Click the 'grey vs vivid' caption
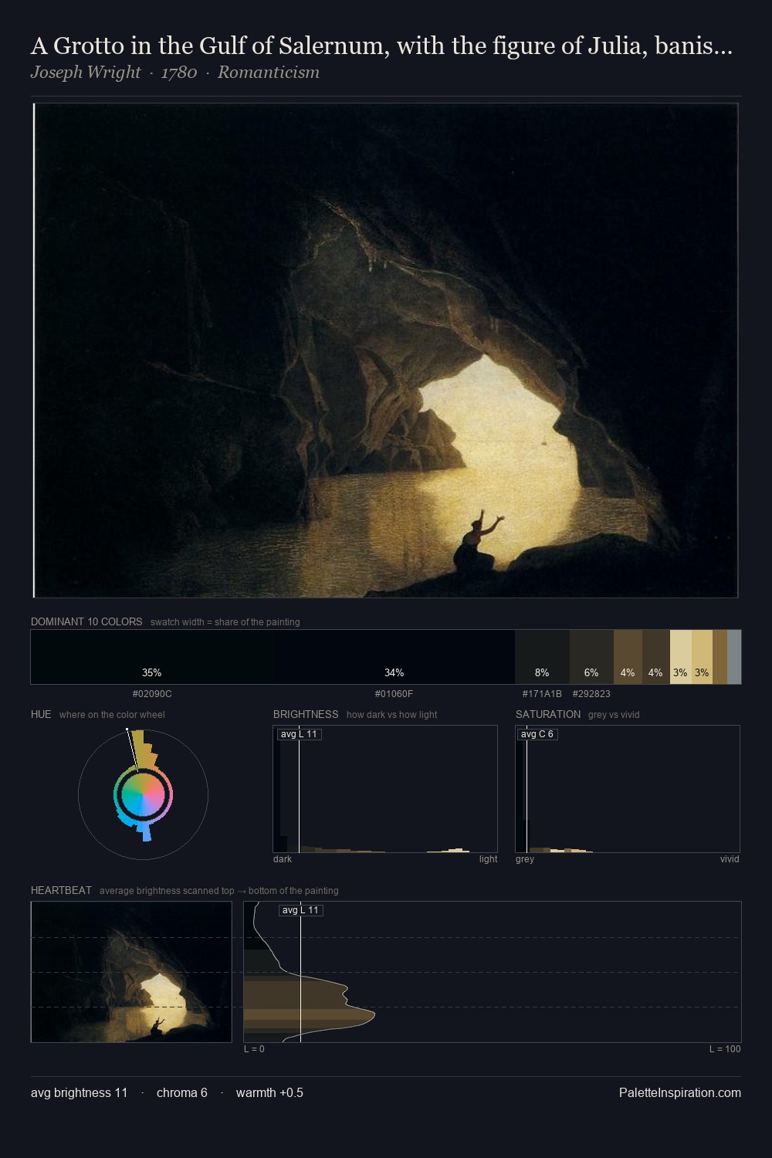This screenshot has height=1158, width=772. pyautogui.click(x=614, y=715)
